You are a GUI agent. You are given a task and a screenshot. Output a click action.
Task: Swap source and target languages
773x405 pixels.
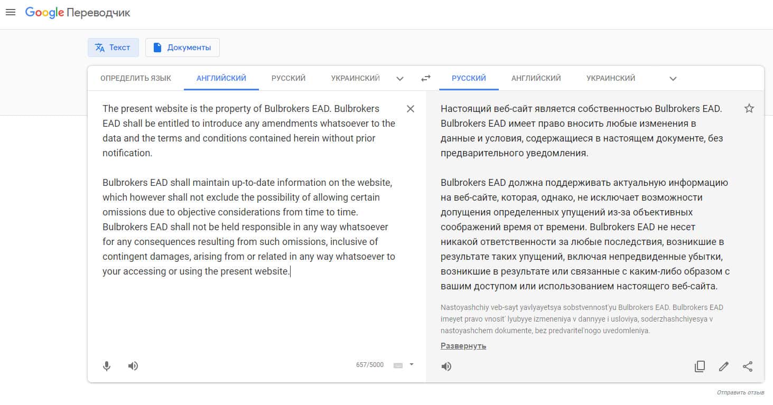pyautogui.click(x=426, y=78)
